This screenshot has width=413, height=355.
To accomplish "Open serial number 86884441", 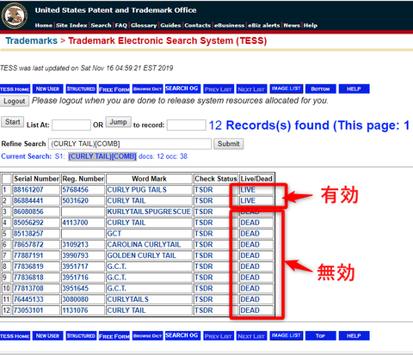I will pos(28,200).
